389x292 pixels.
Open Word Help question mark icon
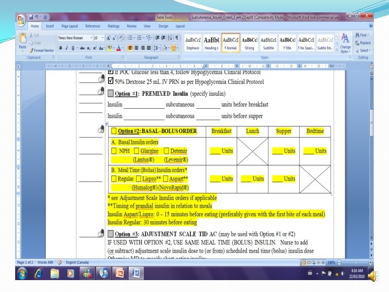[371, 25]
